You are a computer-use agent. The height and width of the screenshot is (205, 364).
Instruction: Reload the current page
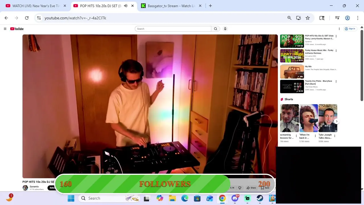(x=27, y=18)
